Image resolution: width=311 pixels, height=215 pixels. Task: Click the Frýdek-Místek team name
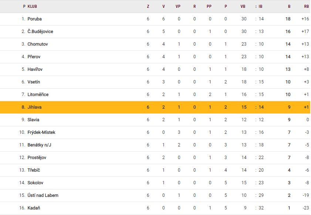point(41,132)
